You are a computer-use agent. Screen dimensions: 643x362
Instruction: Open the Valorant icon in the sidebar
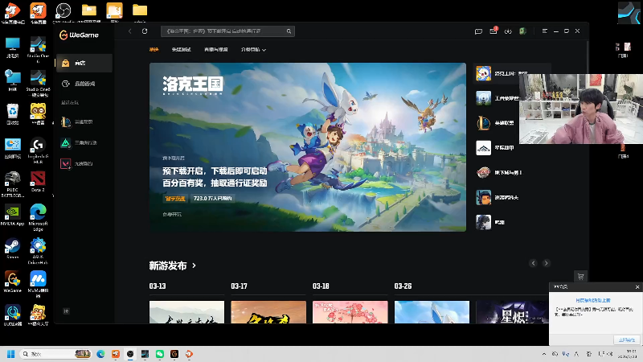(66, 164)
